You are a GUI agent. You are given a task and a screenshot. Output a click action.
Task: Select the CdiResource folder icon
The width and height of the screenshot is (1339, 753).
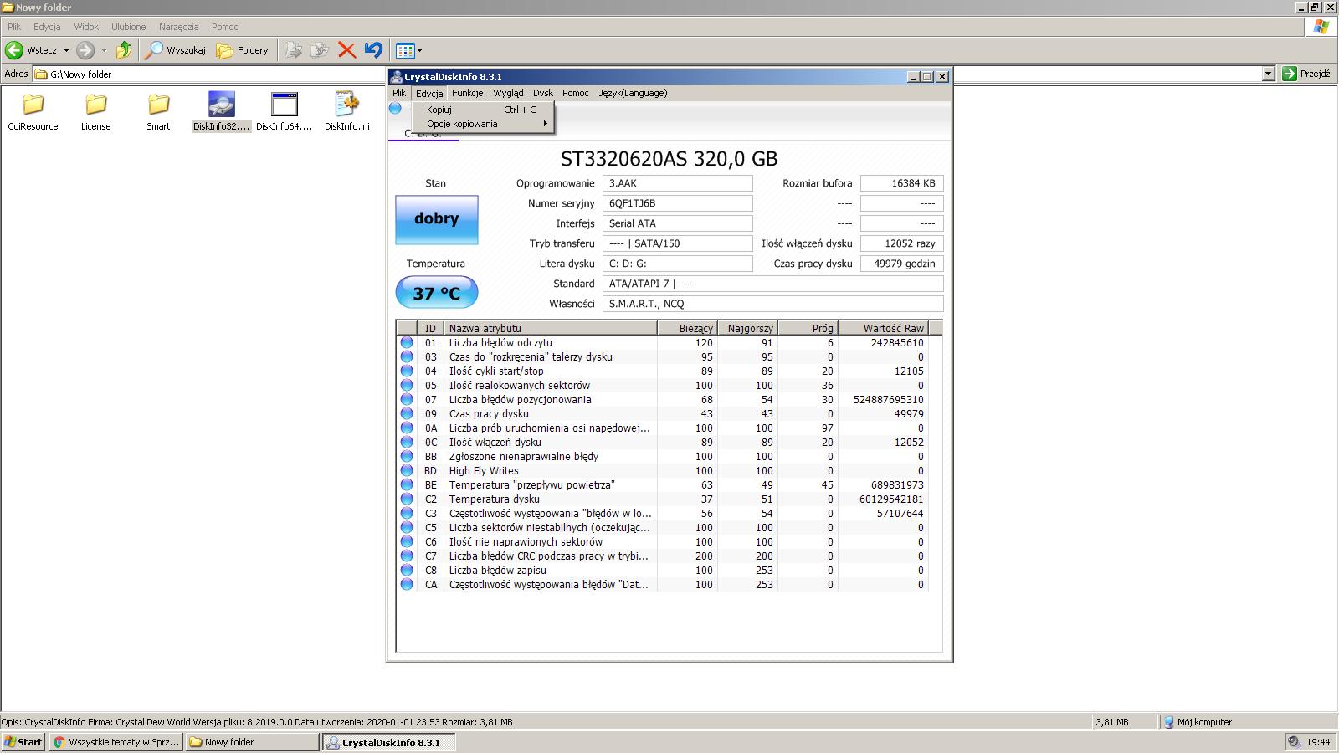coord(33,105)
